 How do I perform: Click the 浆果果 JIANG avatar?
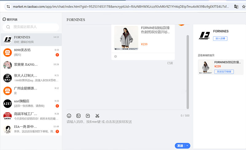pos(7,65)
